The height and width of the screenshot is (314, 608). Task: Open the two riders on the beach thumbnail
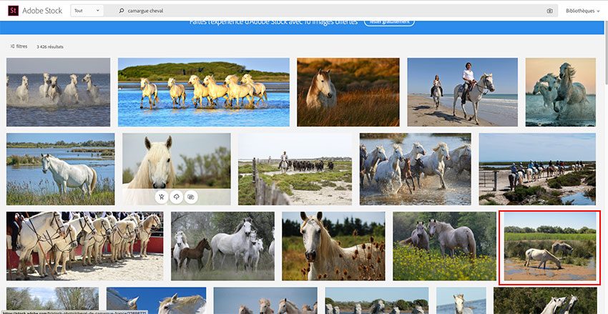[462, 92]
